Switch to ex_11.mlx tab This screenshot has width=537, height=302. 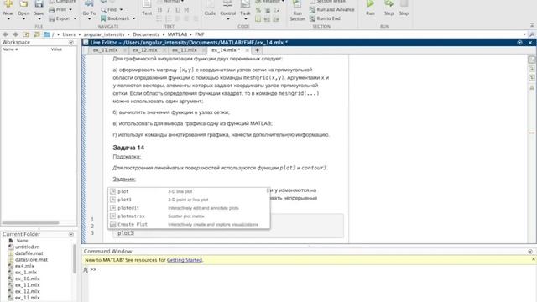coord(106,50)
